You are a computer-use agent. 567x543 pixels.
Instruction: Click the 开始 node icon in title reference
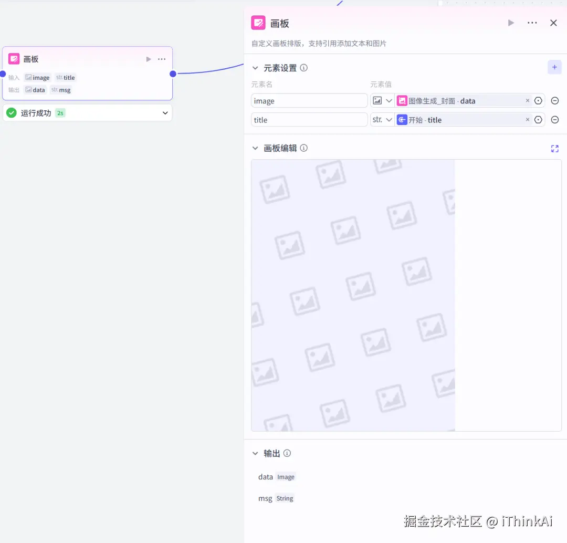[x=402, y=119]
